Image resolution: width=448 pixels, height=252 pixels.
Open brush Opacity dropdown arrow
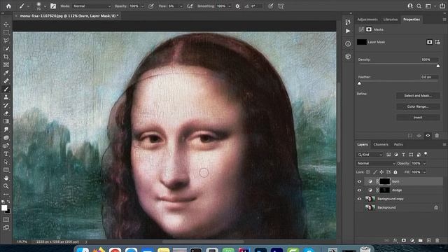pyautogui.click(x=142, y=6)
